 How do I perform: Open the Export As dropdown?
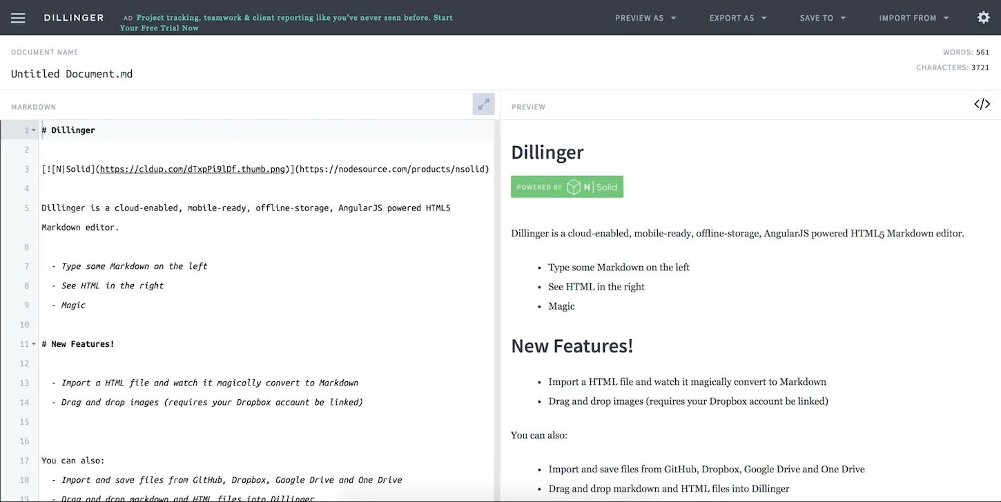click(738, 18)
